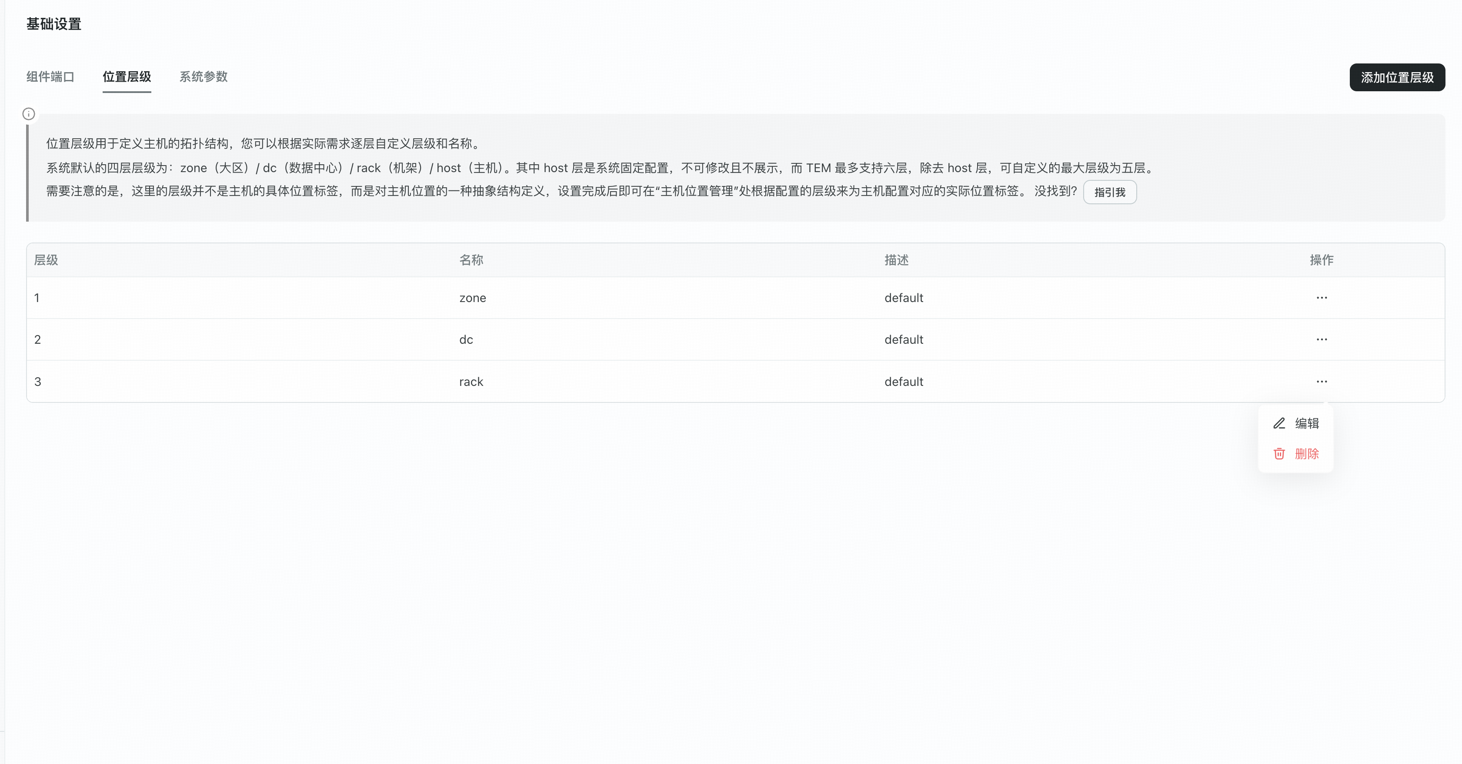This screenshot has width=1462, height=764.
Task: Select the dc name cell
Action: click(466, 340)
